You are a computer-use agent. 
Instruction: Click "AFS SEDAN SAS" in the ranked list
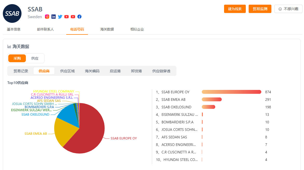pos(174,137)
